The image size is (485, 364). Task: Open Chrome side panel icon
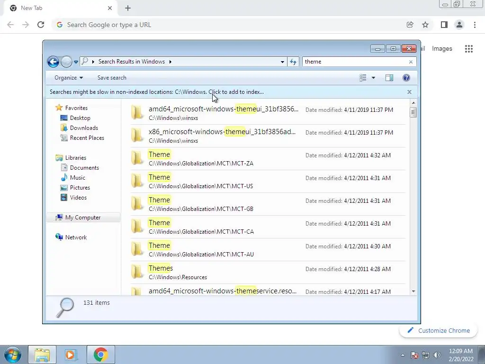(x=444, y=25)
